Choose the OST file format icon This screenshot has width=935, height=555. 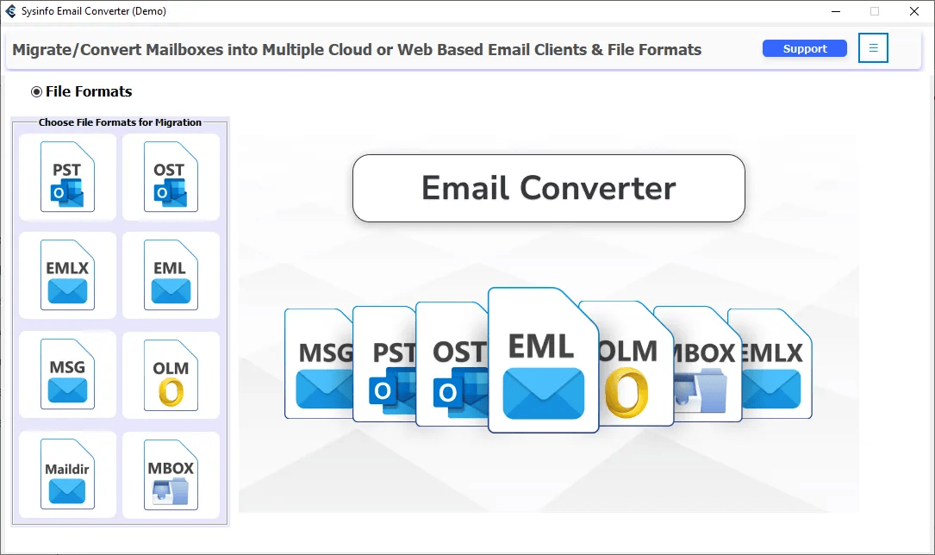[171, 177]
